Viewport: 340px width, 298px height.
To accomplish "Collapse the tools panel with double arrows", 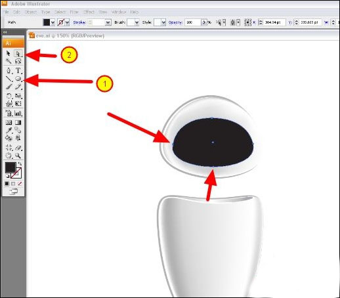I will pos(5,32).
